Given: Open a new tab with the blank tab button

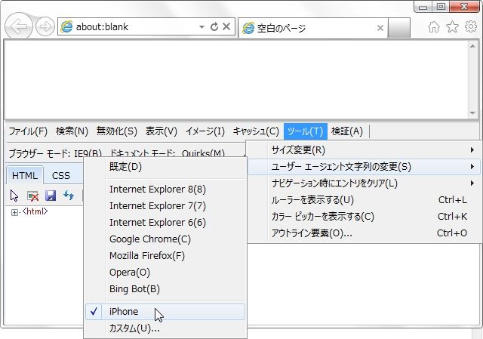Looking at the screenshot, I should point(399,28).
